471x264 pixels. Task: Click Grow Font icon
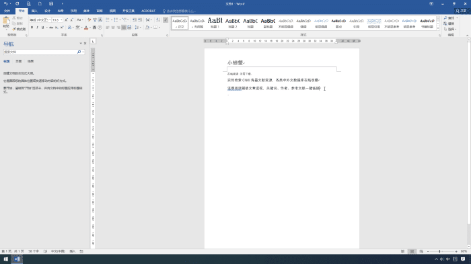coord(66,19)
